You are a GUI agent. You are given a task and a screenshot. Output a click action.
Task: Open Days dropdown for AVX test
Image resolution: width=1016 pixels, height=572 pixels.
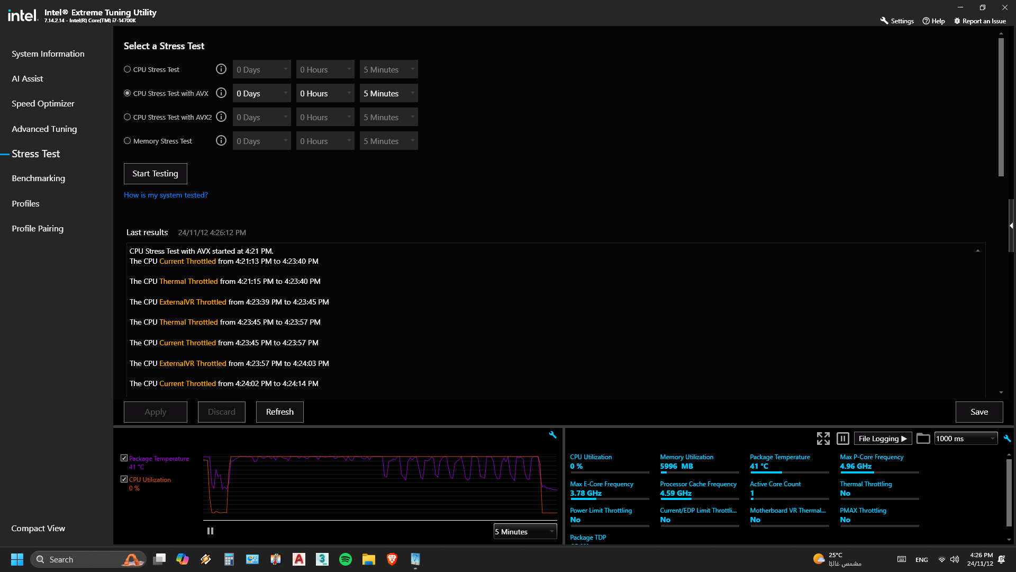click(x=262, y=93)
